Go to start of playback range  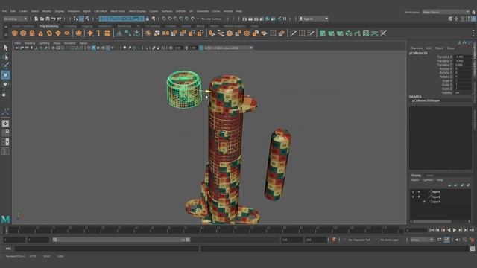432,230
